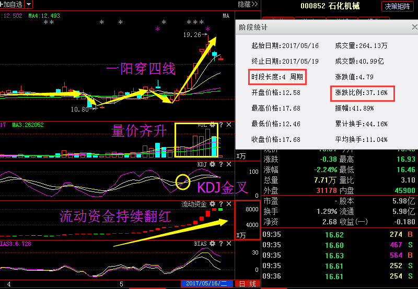This screenshot has width=418, height=289.
Task: Click tick row 16.60 with volume 467
Action: 338,245
